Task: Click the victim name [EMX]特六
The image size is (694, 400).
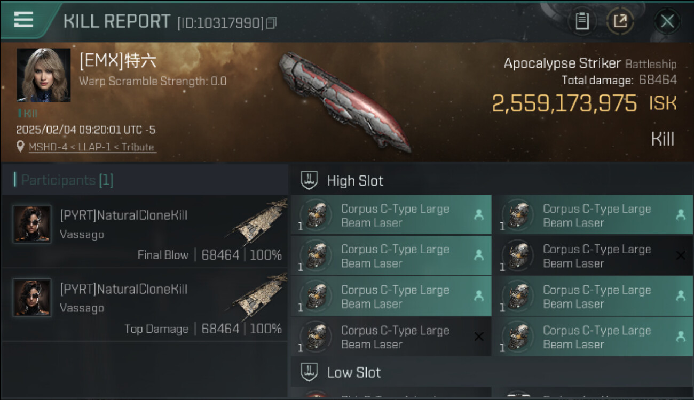Action: click(118, 61)
